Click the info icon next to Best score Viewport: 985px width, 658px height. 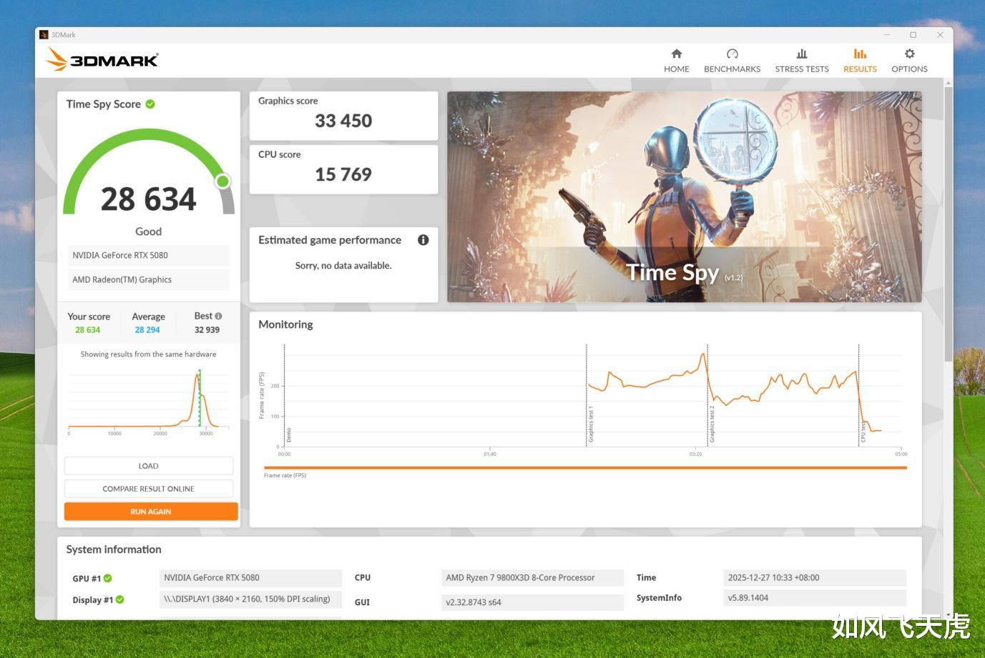(218, 316)
